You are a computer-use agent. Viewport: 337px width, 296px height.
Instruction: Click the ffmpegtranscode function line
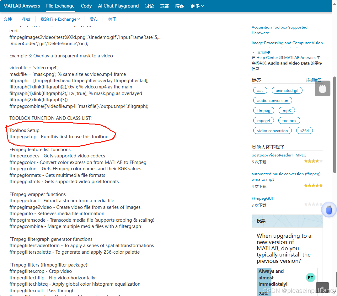[x=82, y=220]
